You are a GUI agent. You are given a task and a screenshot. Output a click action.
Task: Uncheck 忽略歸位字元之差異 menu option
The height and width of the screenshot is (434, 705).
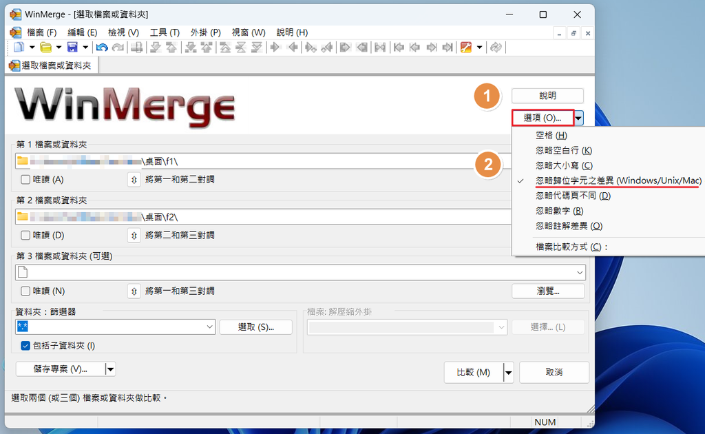click(x=609, y=180)
